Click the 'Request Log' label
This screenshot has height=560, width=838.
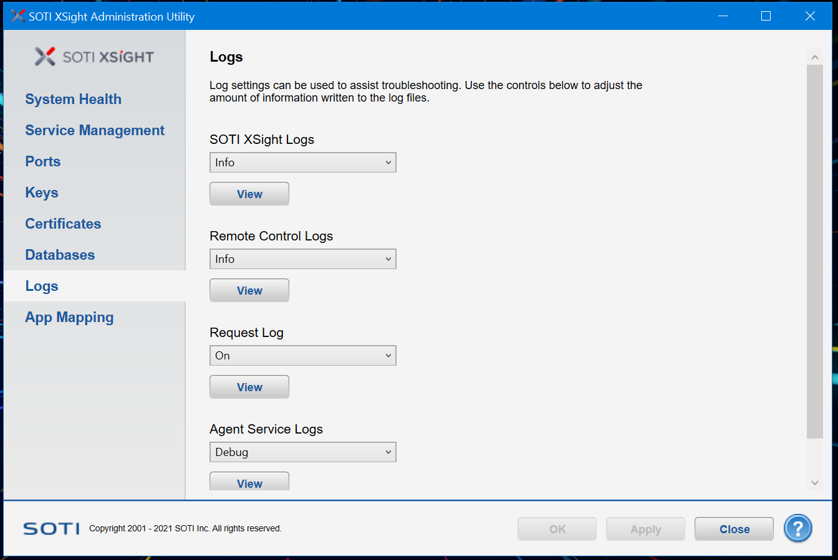pos(246,333)
